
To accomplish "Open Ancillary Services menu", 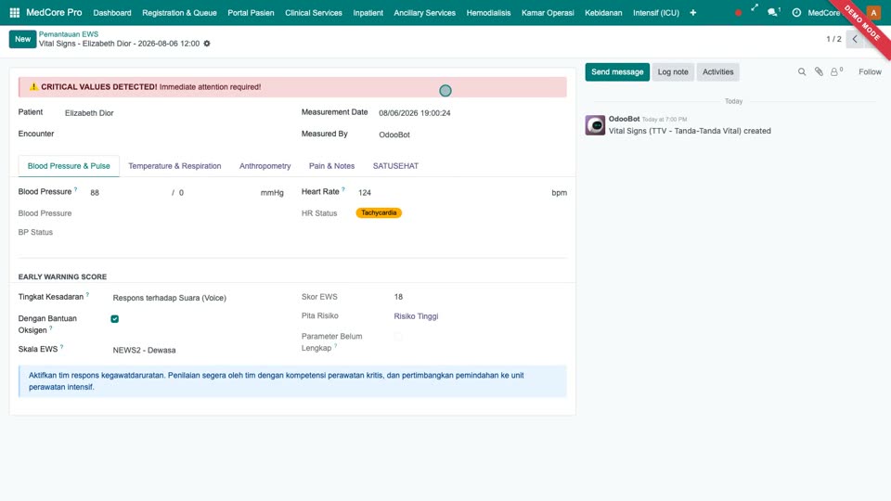I will coord(424,12).
